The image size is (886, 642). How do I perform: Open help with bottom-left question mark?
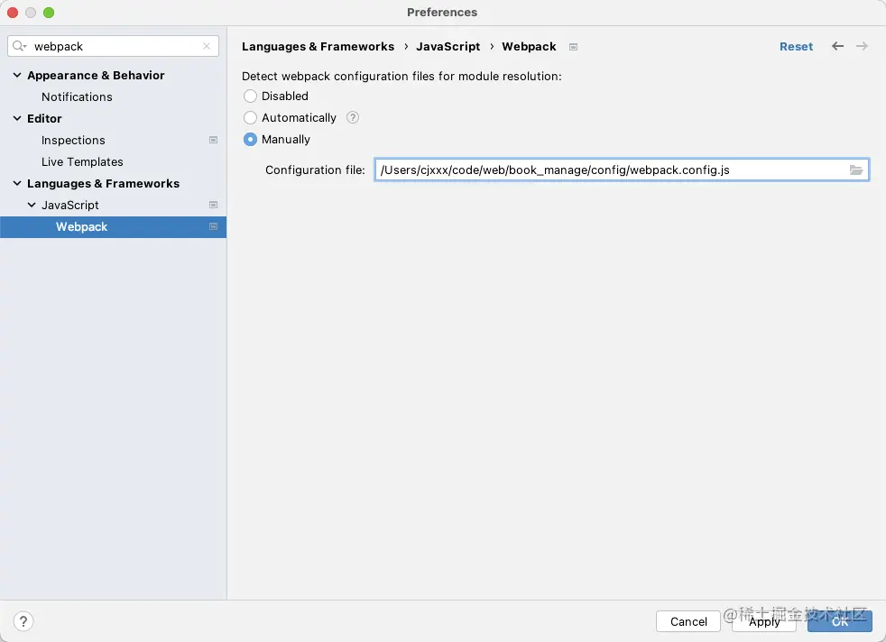tap(23, 621)
